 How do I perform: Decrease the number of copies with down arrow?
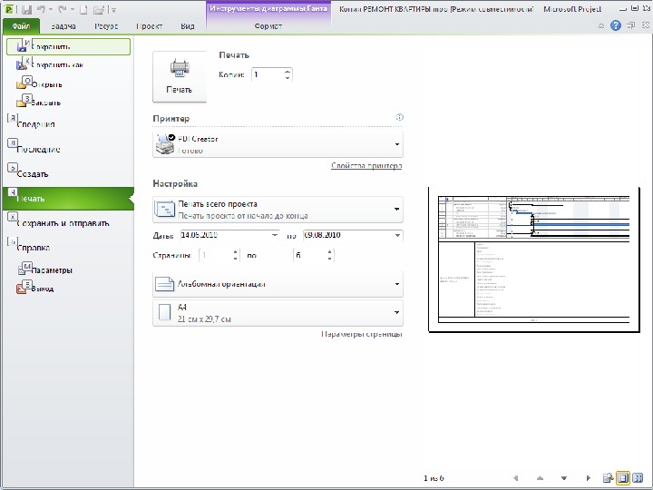288,78
